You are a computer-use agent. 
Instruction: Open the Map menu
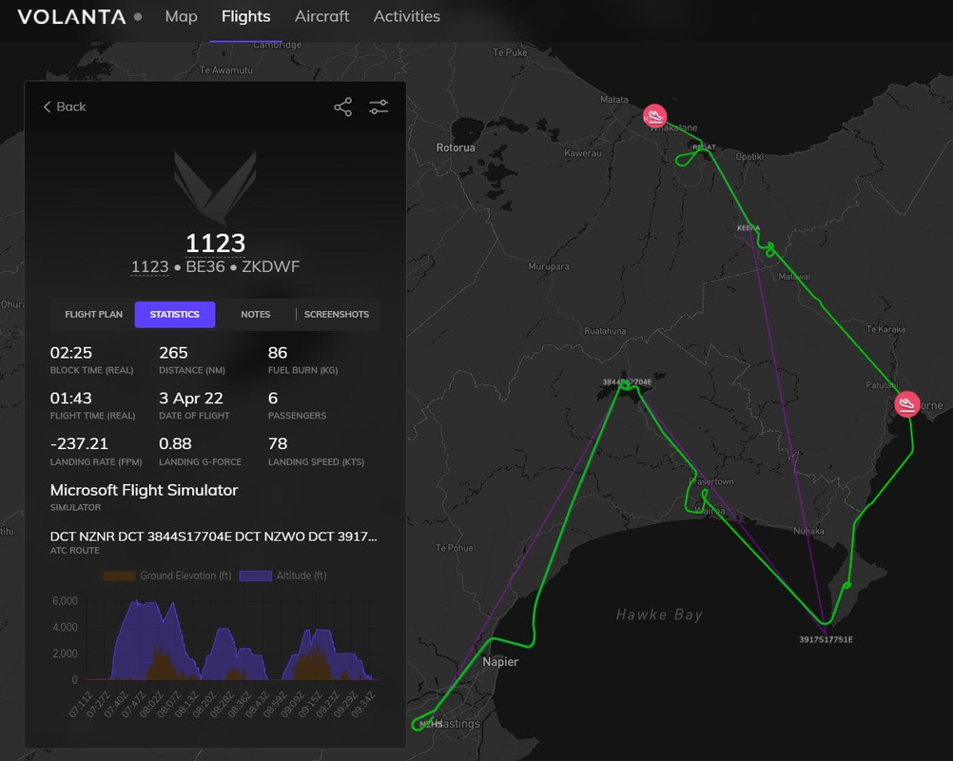[x=181, y=16]
